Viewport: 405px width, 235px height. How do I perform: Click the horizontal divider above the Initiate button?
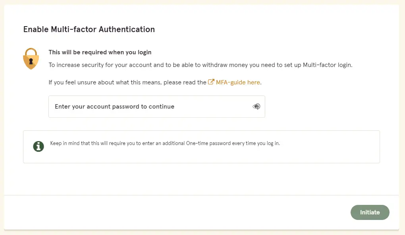201,195
